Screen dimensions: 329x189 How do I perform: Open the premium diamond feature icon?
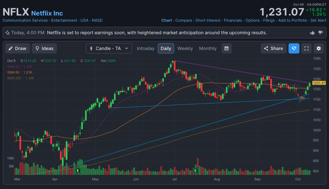tap(294, 48)
